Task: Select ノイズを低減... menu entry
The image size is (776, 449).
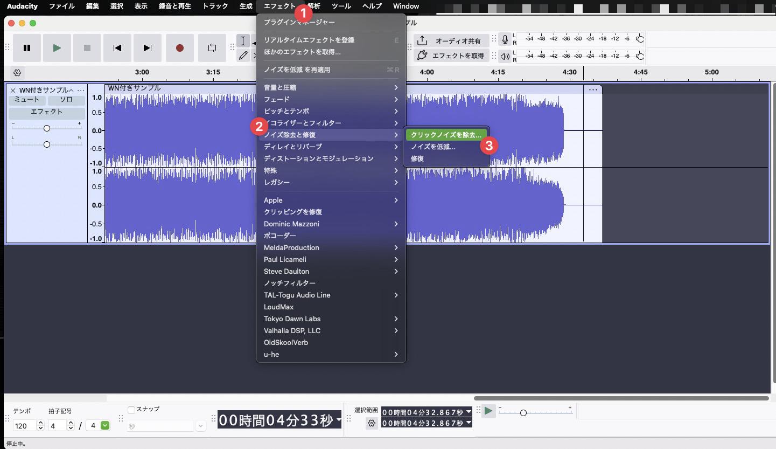Action: pyautogui.click(x=433, y=147)
